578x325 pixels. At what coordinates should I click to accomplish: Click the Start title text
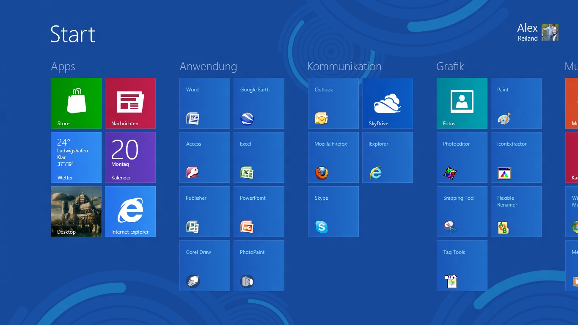pyautogui.click(x=73, y=34)
